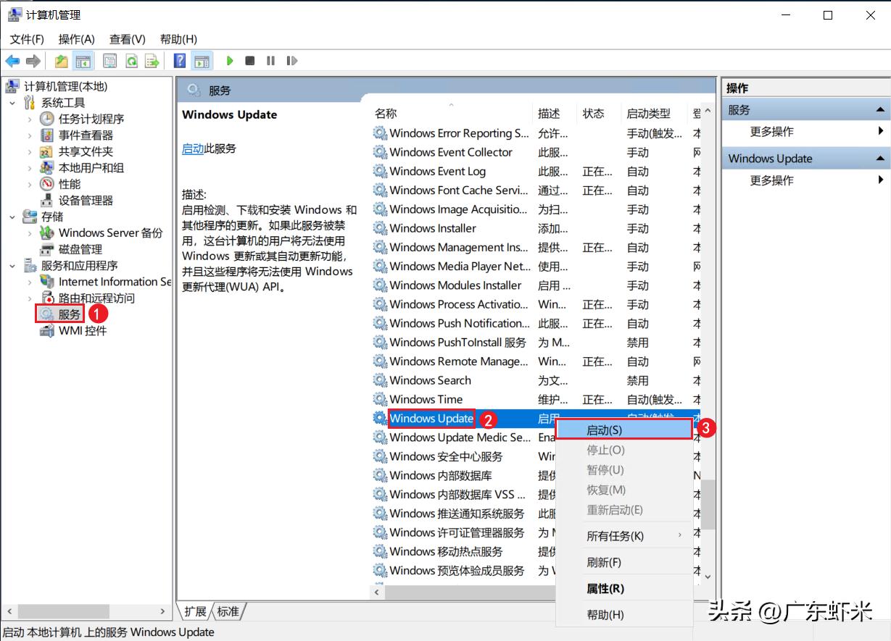
Task: Click the Restart Service toolbar icon
Action: (291, 61)
